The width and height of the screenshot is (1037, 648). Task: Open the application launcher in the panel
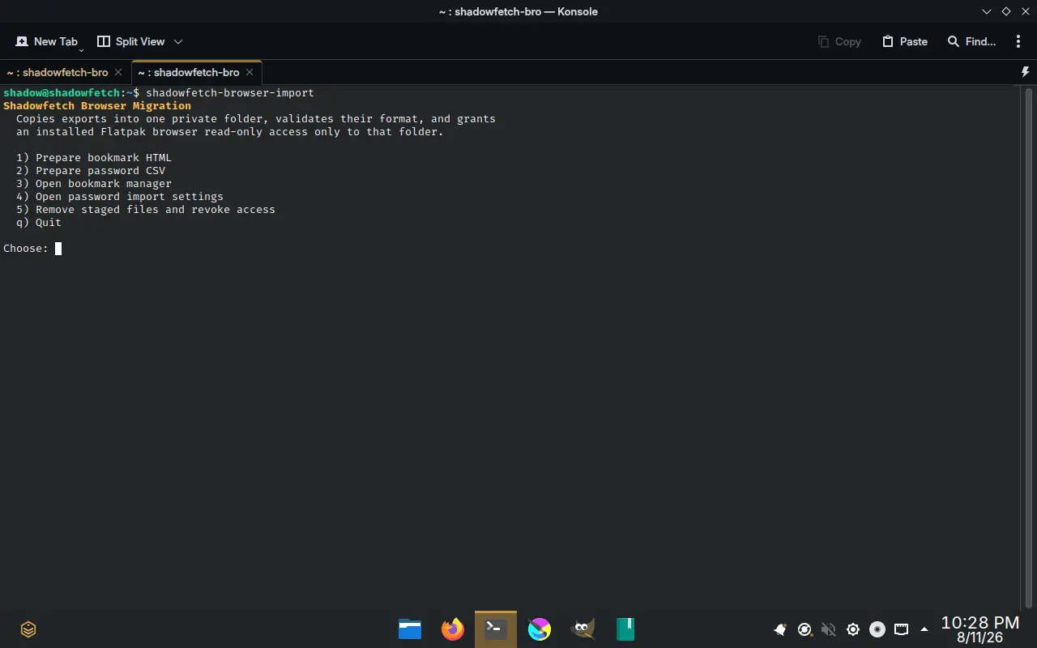pos(28,629)
